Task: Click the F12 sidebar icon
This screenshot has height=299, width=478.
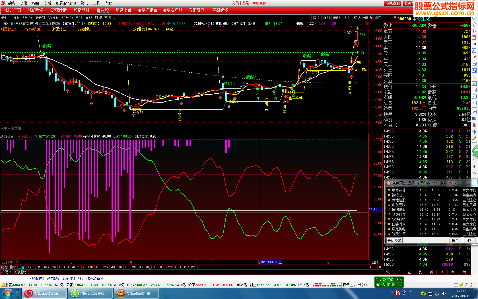Action: coord(474,90)
